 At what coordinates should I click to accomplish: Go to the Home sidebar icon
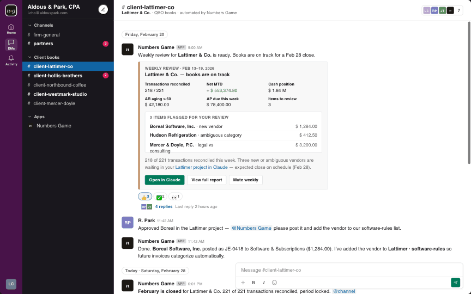11,29
